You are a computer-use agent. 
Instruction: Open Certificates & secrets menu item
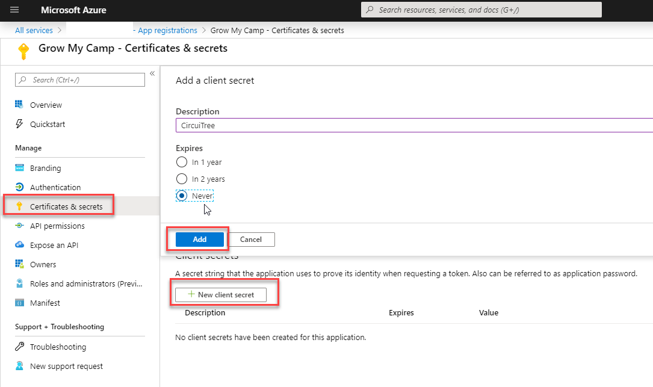pos(66,206)
